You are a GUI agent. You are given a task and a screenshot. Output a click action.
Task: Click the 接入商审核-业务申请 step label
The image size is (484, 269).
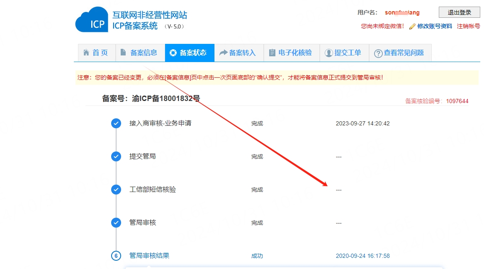(x=160, y=123)
